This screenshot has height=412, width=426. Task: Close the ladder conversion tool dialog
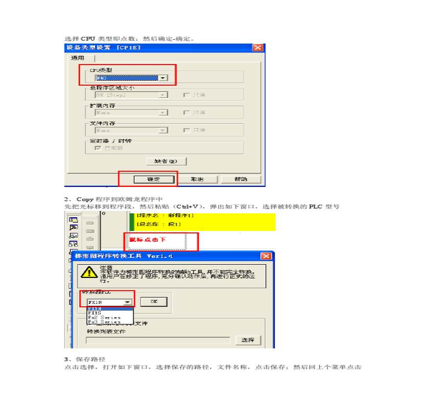266,256
